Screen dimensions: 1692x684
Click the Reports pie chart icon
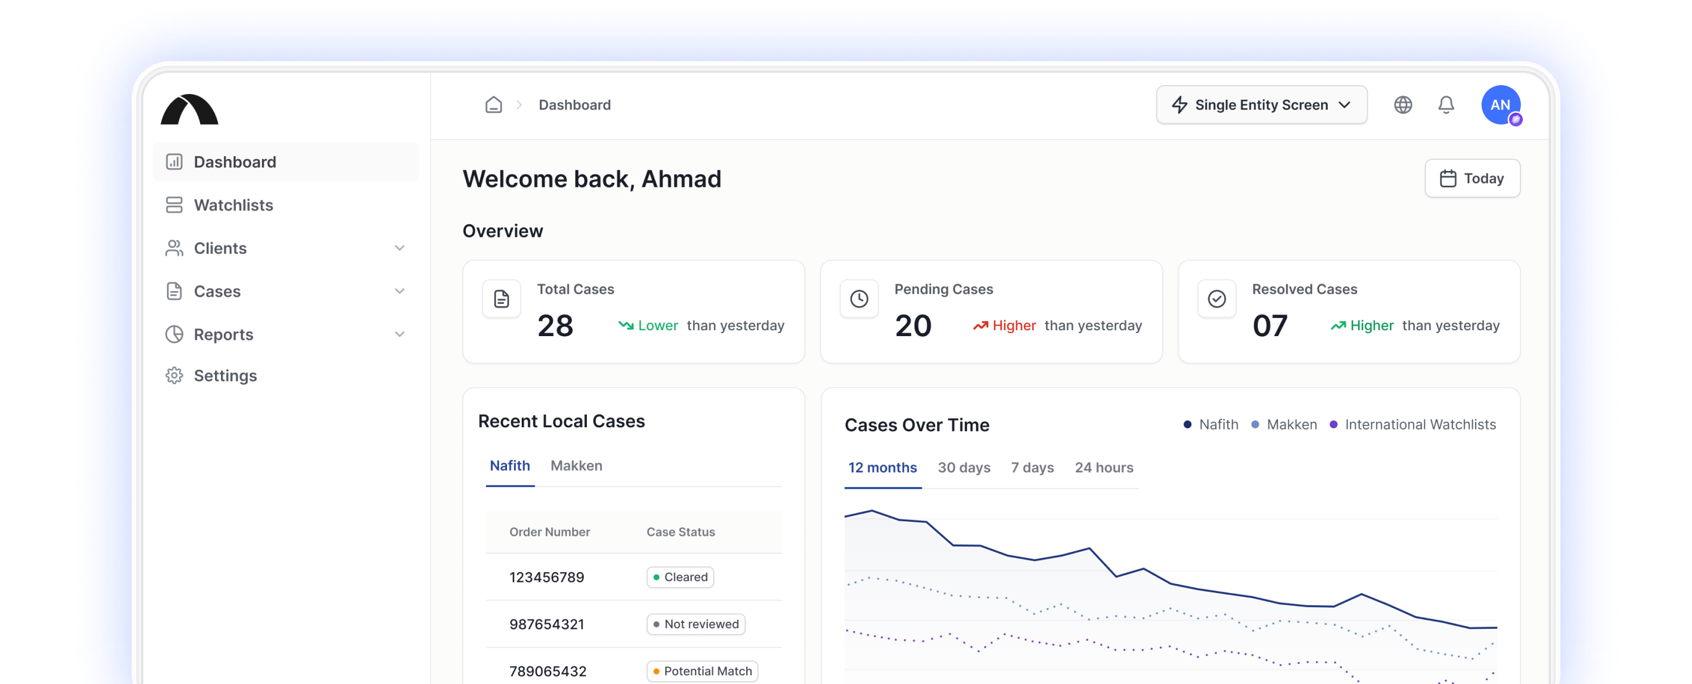(174, 334)
